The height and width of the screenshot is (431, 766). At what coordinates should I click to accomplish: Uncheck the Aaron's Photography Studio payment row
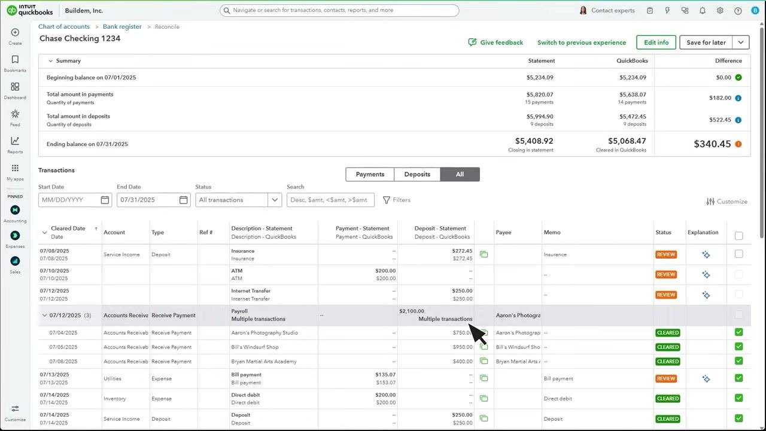point(738,332)
